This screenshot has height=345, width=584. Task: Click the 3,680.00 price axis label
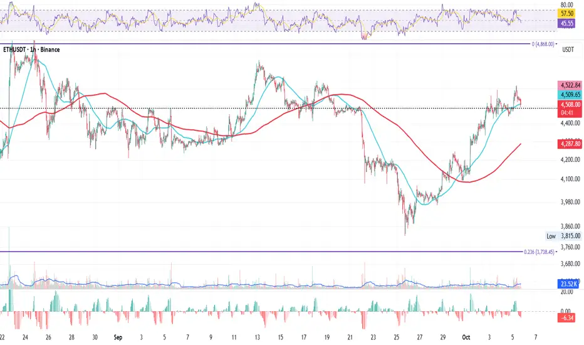click(x=570, y=263)
